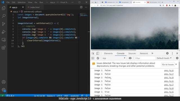Dismiss the issues detected banner
The height and width of the screenshot is (101, 180).
176,64
